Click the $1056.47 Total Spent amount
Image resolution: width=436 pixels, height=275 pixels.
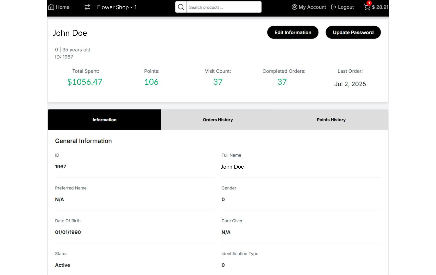[x=85, y=82]
